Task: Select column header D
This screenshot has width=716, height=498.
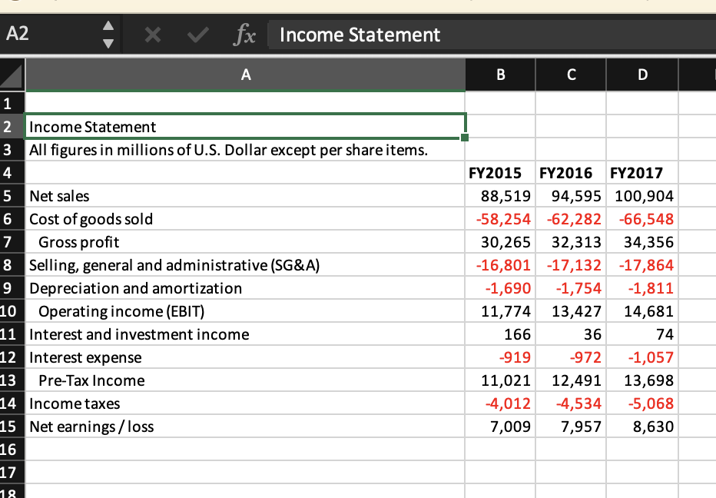Action: 642,75
